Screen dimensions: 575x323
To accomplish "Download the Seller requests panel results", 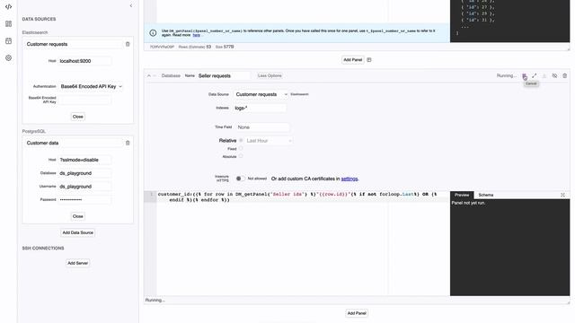I will pos(544,75).
